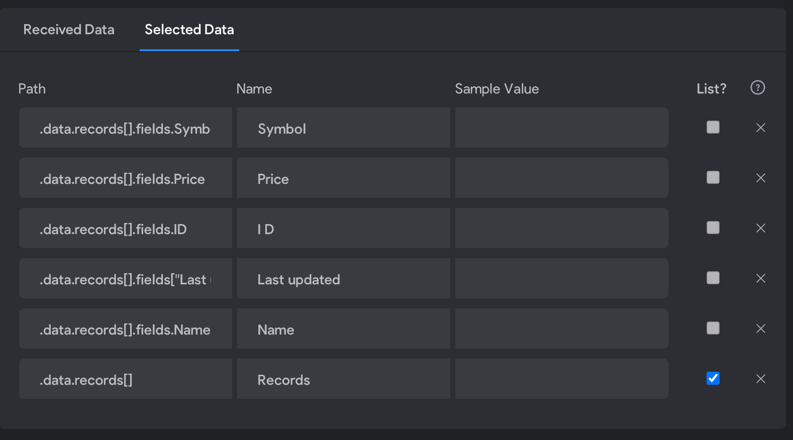Click the Sample Value field for ID row
This screenshot has height=440, width=793.
point(562,228)
